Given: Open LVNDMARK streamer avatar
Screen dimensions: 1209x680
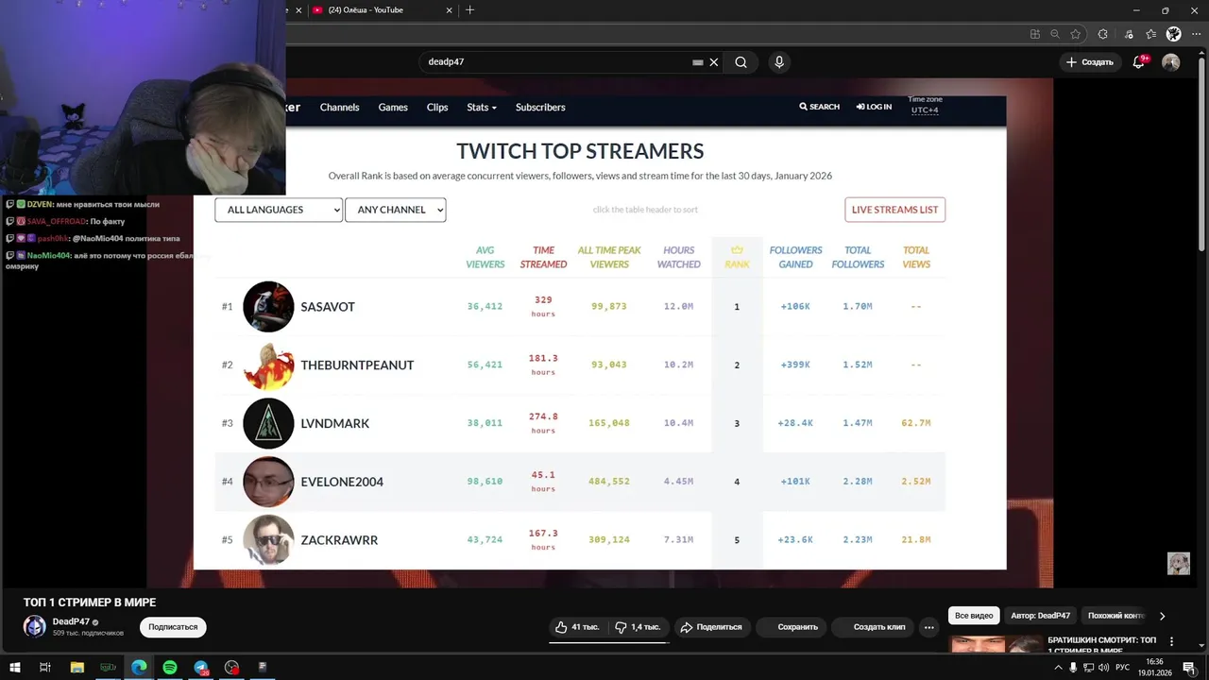Looking at the screenshot, I should pyautogui.click(x=268, y=423).
